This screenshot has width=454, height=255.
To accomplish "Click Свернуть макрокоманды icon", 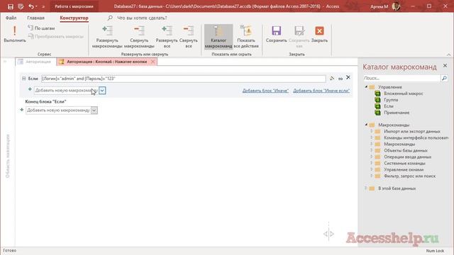I will 139,30.
